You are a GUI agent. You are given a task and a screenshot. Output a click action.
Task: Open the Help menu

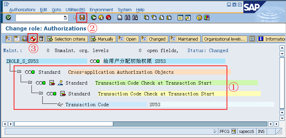140,10
